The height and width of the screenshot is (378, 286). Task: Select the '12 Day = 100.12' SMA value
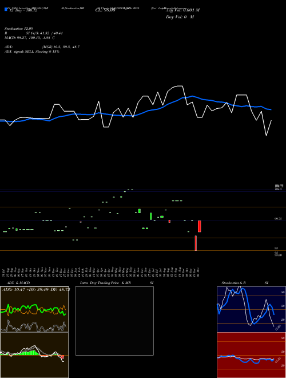(23, 11)
